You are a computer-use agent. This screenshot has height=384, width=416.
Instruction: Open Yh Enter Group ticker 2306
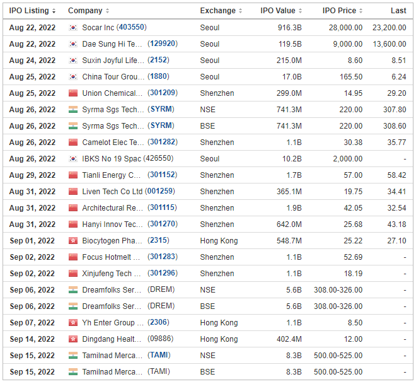[158, 322]
